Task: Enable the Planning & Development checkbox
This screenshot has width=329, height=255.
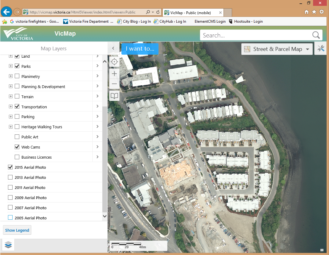Action: coord(17,86)
